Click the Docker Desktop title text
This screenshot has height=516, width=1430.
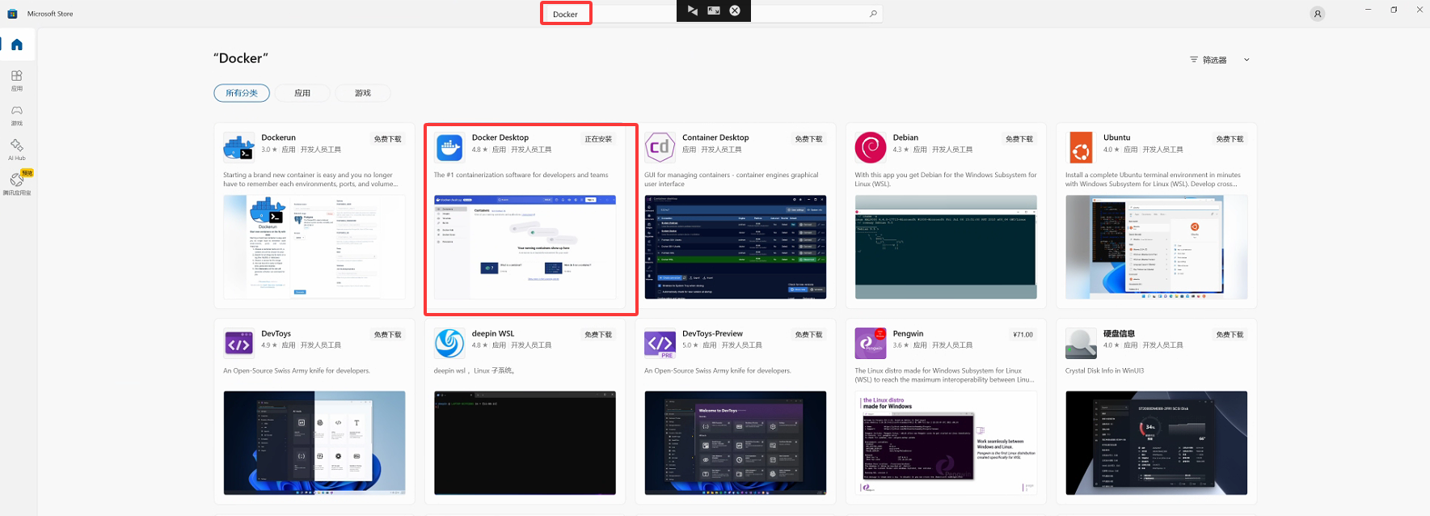(x=500, y=137)
